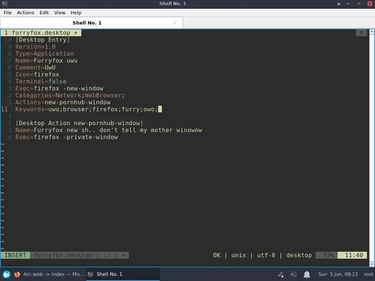Click the Categories=Network;WebBrowser; line
This screenshot has height=281, width=375.
pos(70,95)
